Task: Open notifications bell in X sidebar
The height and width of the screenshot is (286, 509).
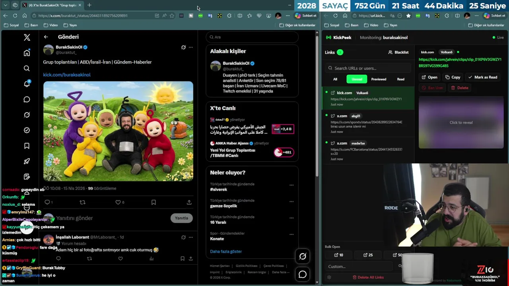Action: click(x=27, y=84)
